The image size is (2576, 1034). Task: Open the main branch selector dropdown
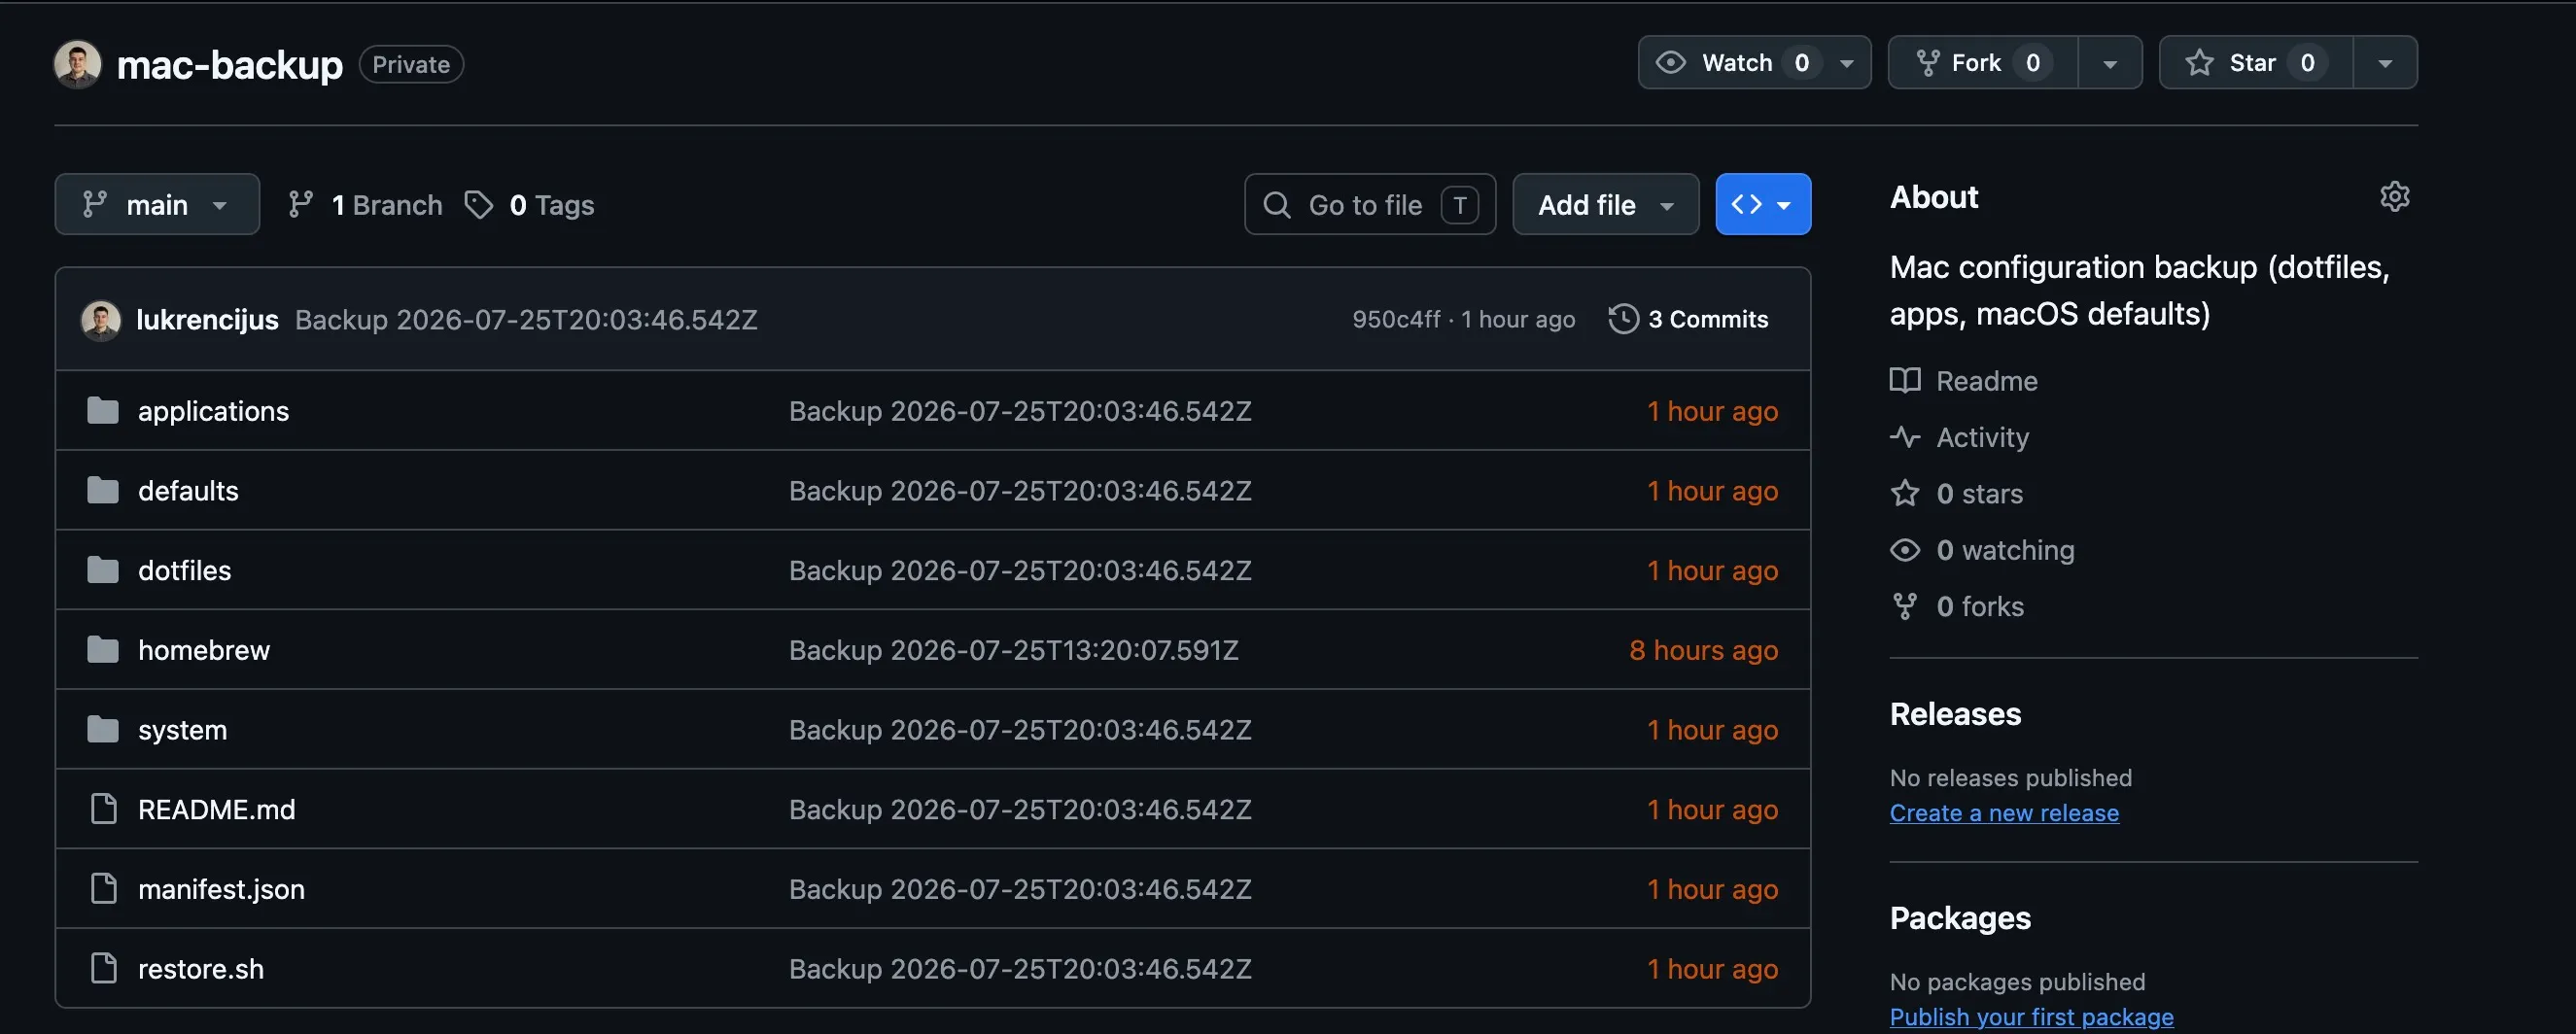[x=157, y=205]
